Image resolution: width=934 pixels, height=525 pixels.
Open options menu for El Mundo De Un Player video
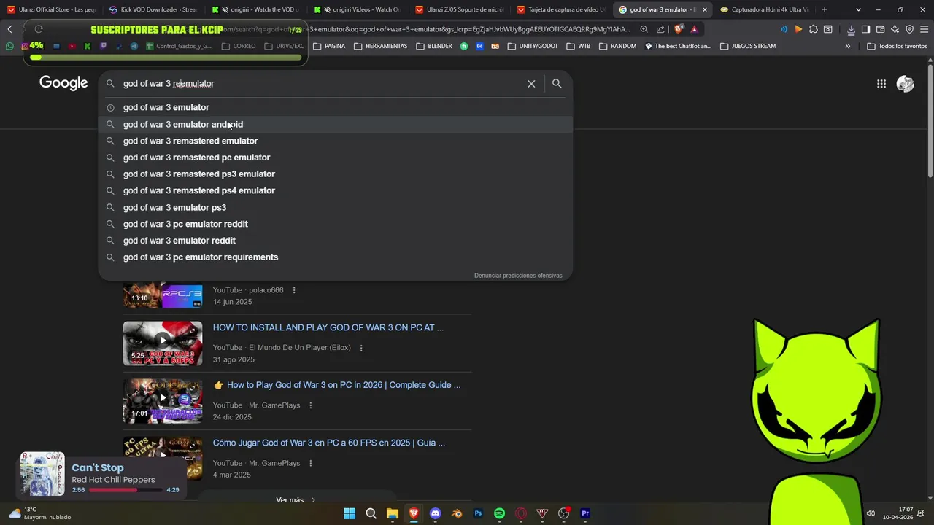(361, 348)
